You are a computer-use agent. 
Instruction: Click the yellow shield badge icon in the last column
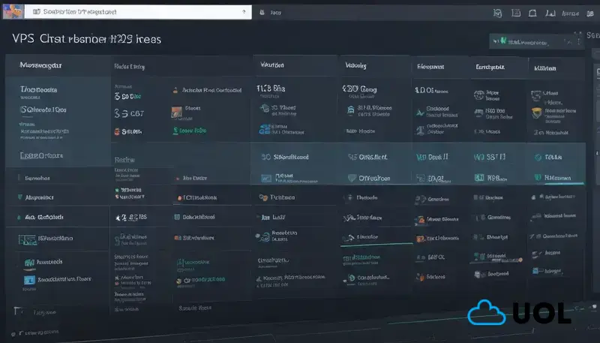tap(536, 113)
